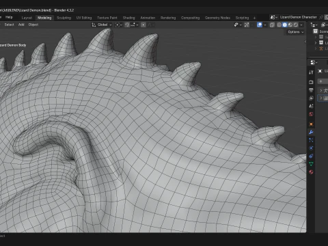328x246 pixels.
Task: Open the Object Constraints properties tab
Action: click(x=311, y=156)
